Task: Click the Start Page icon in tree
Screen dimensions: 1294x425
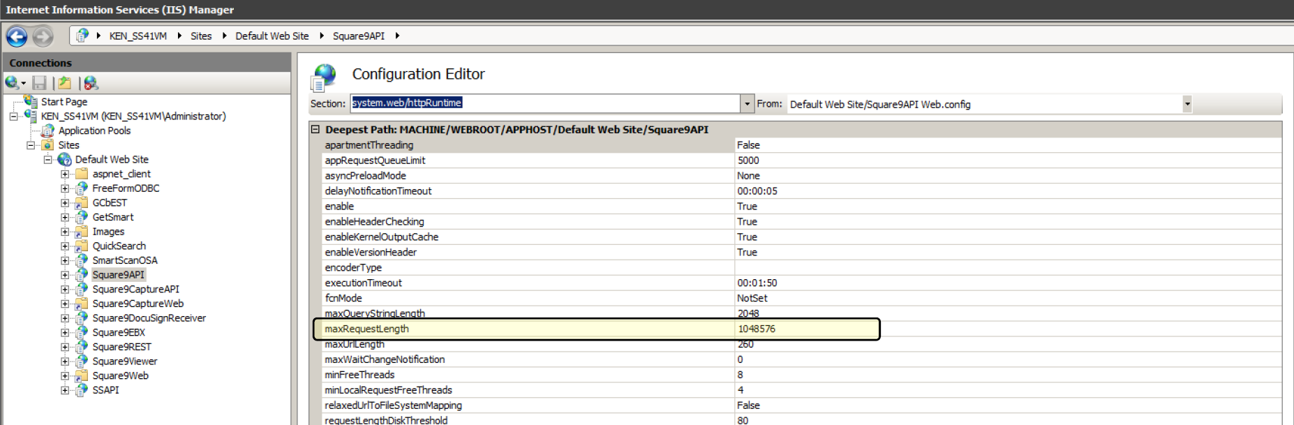Action: 31,102
